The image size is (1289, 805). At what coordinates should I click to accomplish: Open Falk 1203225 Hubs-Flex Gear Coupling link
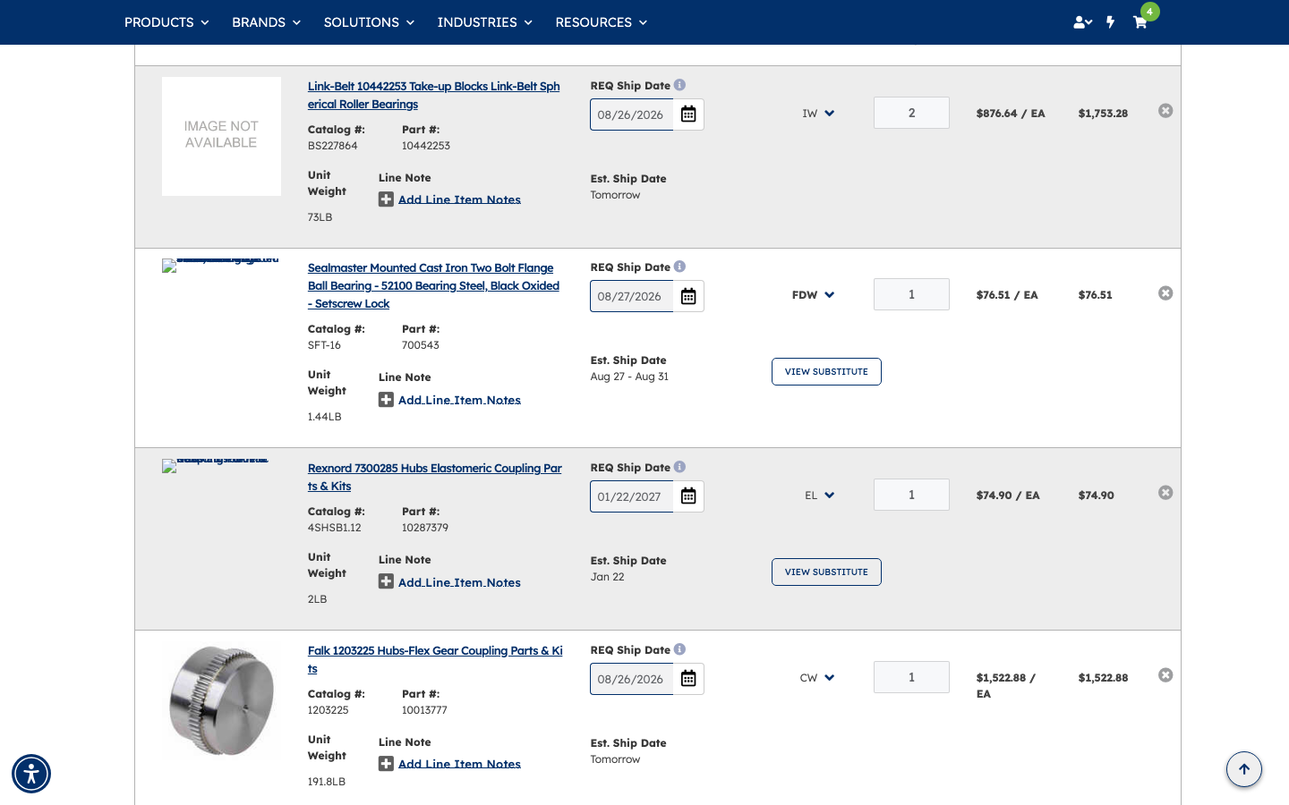tap(435, 660)
